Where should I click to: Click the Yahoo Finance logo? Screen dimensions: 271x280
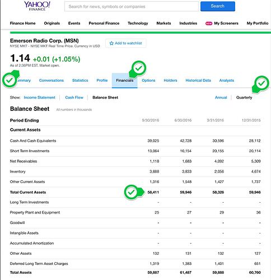pyautogui.click(x=37, y=6)
